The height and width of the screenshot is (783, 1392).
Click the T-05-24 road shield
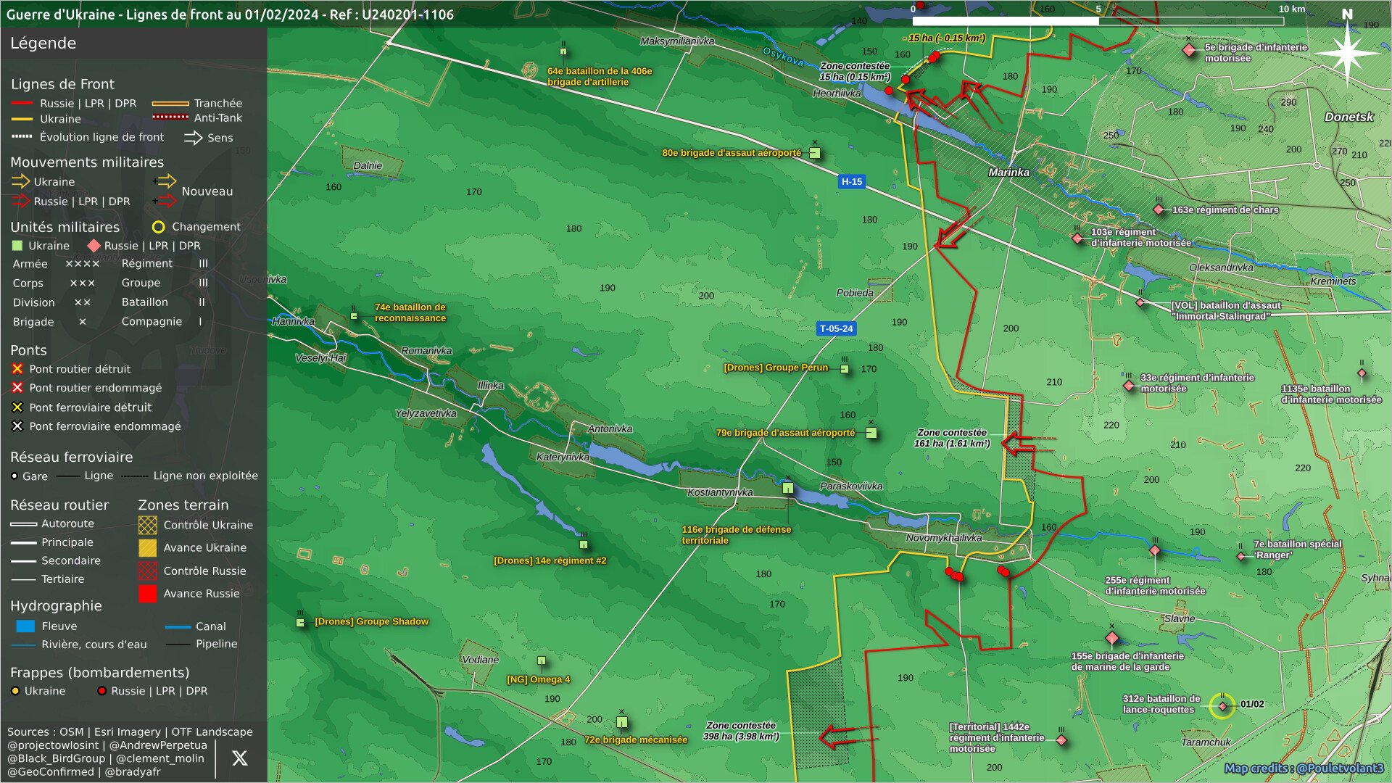[836, 328]
